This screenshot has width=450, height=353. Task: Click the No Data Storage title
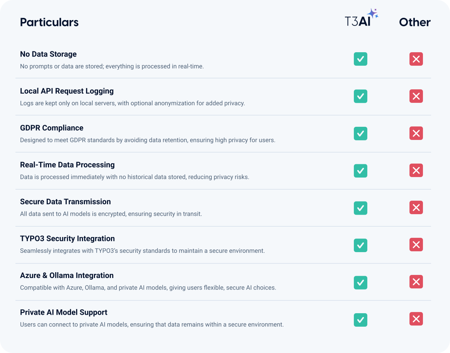(x=48, y=54)
